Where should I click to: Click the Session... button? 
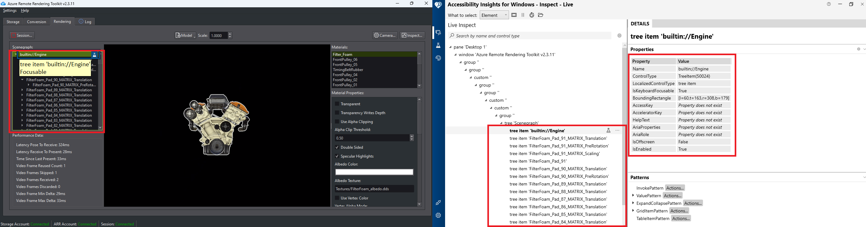pos(22,36)
